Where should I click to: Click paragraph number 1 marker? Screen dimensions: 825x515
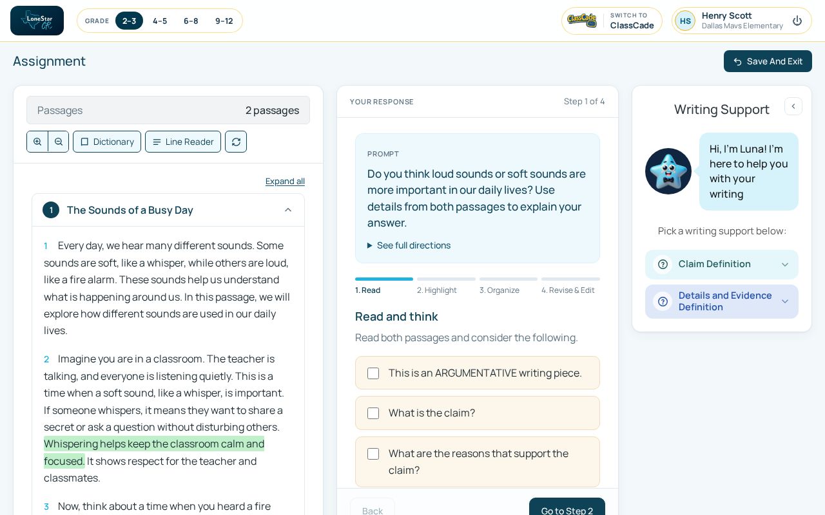tap(46, 246)
